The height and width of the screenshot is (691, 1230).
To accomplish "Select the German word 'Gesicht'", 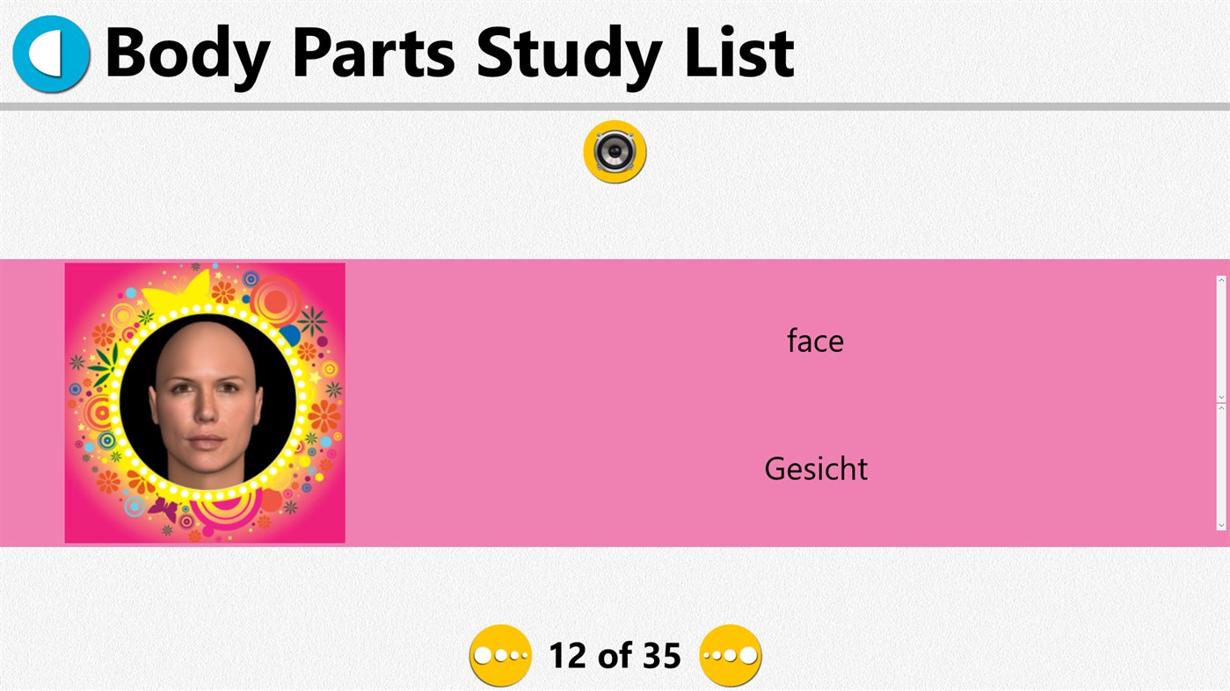I will (x=815, y=469).
